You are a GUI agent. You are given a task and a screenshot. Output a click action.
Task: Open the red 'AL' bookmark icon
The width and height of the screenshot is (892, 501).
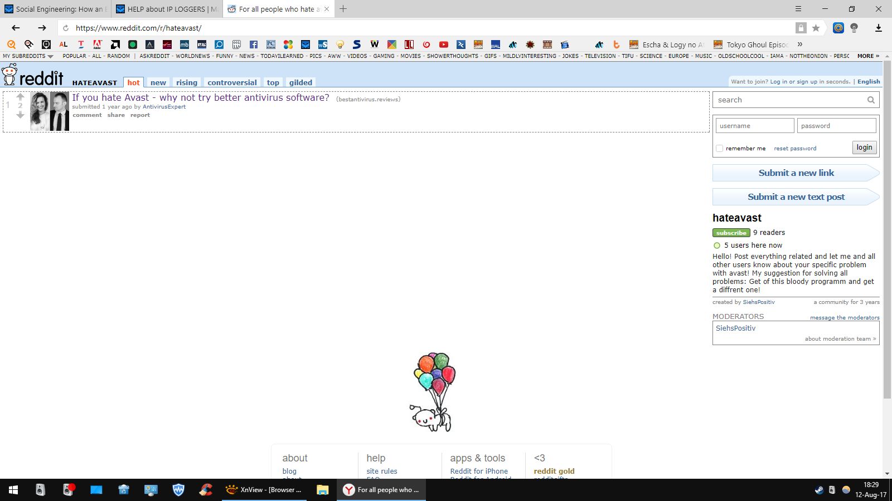point(64,45)
